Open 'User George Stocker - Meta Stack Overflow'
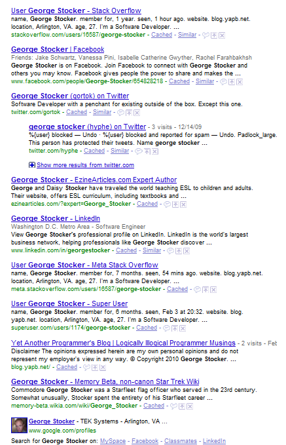Screen dimensions: 286x445 [x=84, y=265]
